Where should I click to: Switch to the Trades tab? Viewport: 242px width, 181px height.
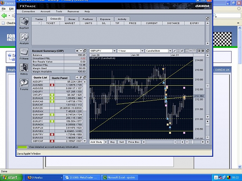coord(39,19)
